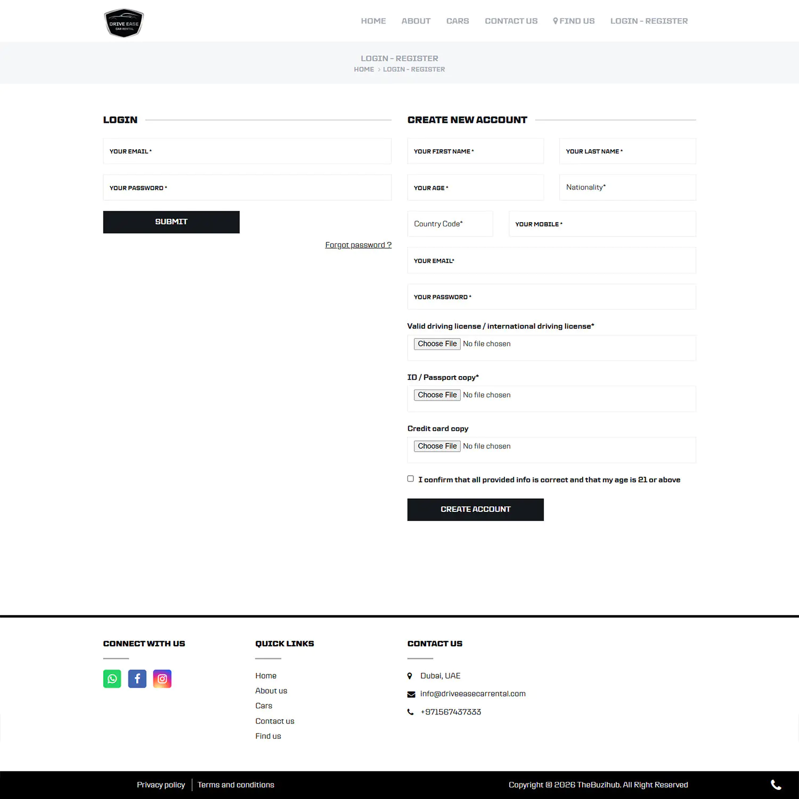Open the Instagram profile icon

[162, 679]
